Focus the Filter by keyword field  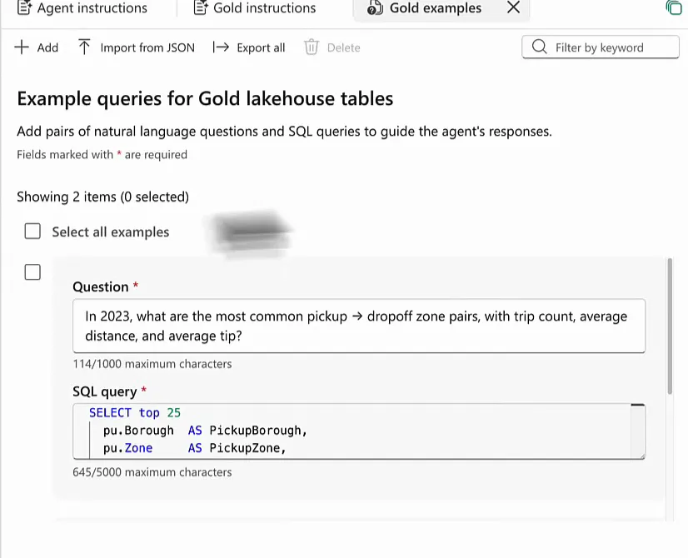point(601,47)
